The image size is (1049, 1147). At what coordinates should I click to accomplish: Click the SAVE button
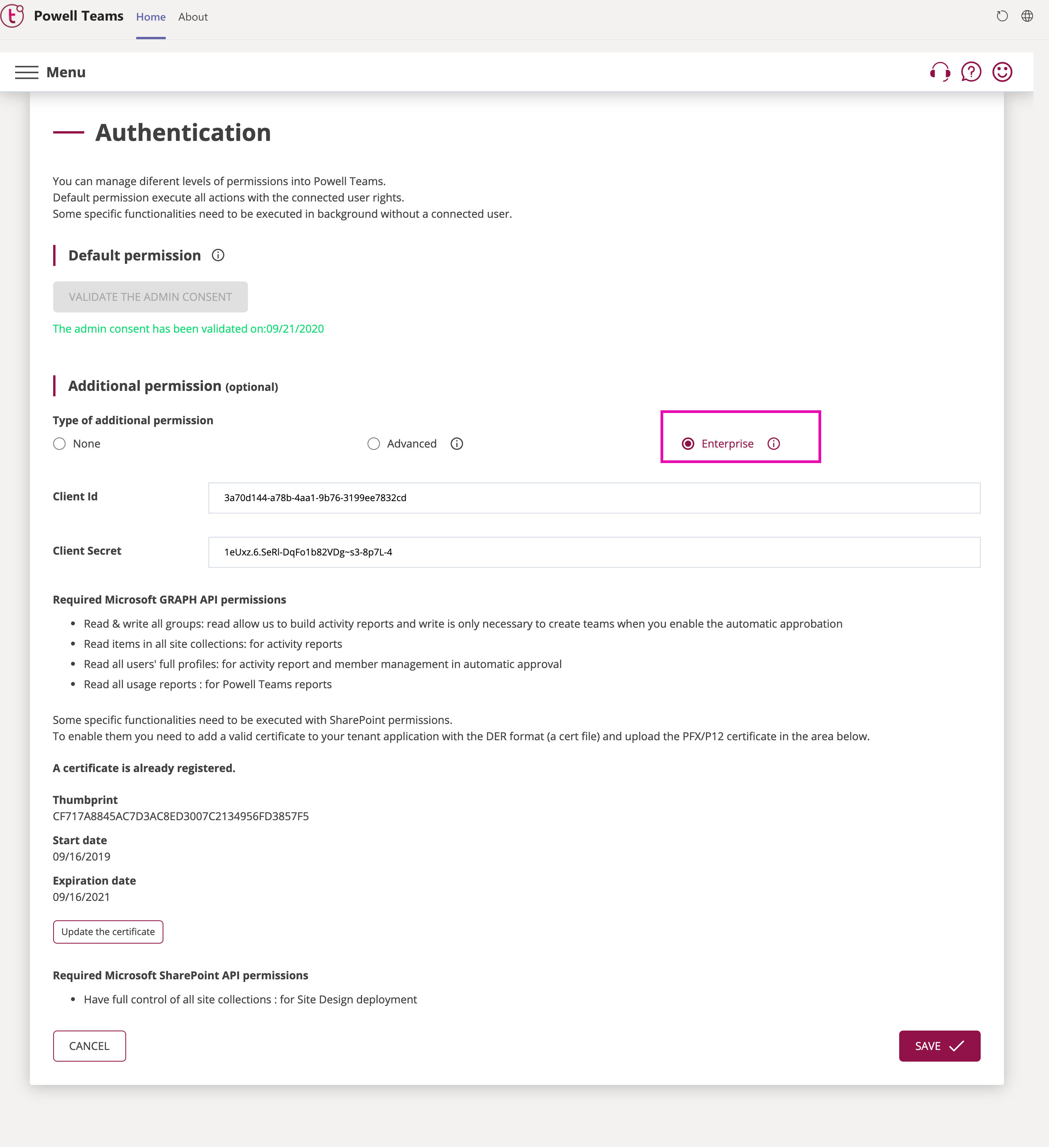(x=940, y=1046)
